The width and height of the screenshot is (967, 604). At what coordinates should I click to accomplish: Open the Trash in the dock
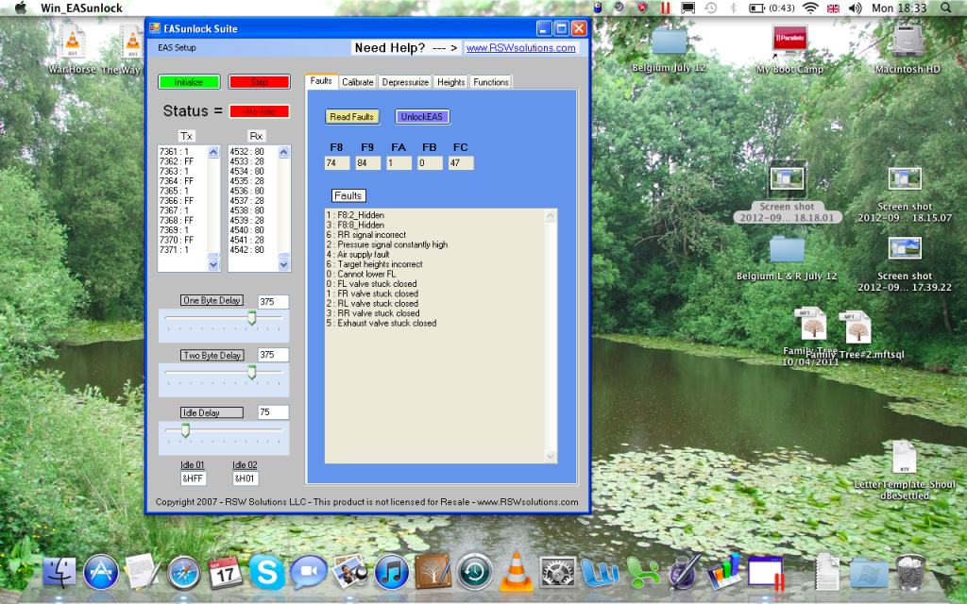pos(910,573)
